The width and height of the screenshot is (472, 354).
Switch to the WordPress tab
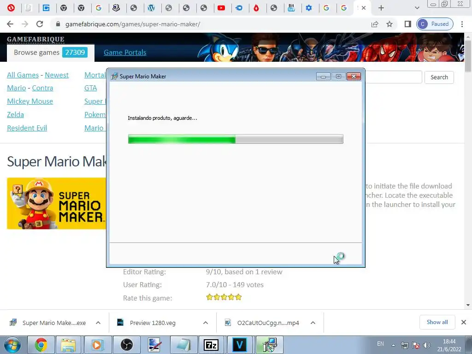pyautogui.click(x=151, y=8)
